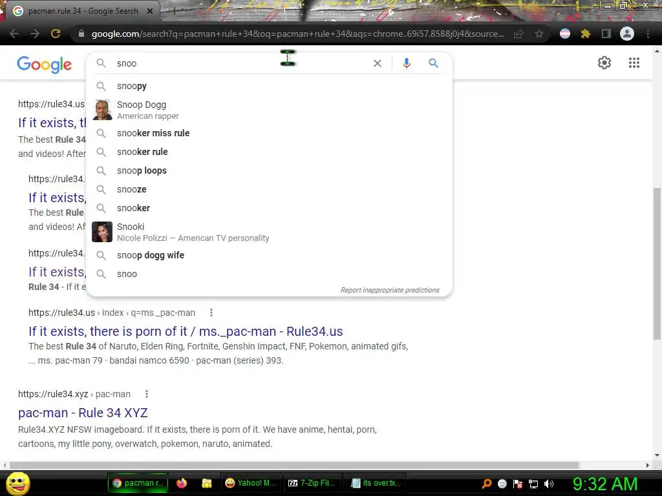The image size is (662, 496).
Task: Open the ms._pac-man Rule34.us result link
Action: [x=186, y=331]
